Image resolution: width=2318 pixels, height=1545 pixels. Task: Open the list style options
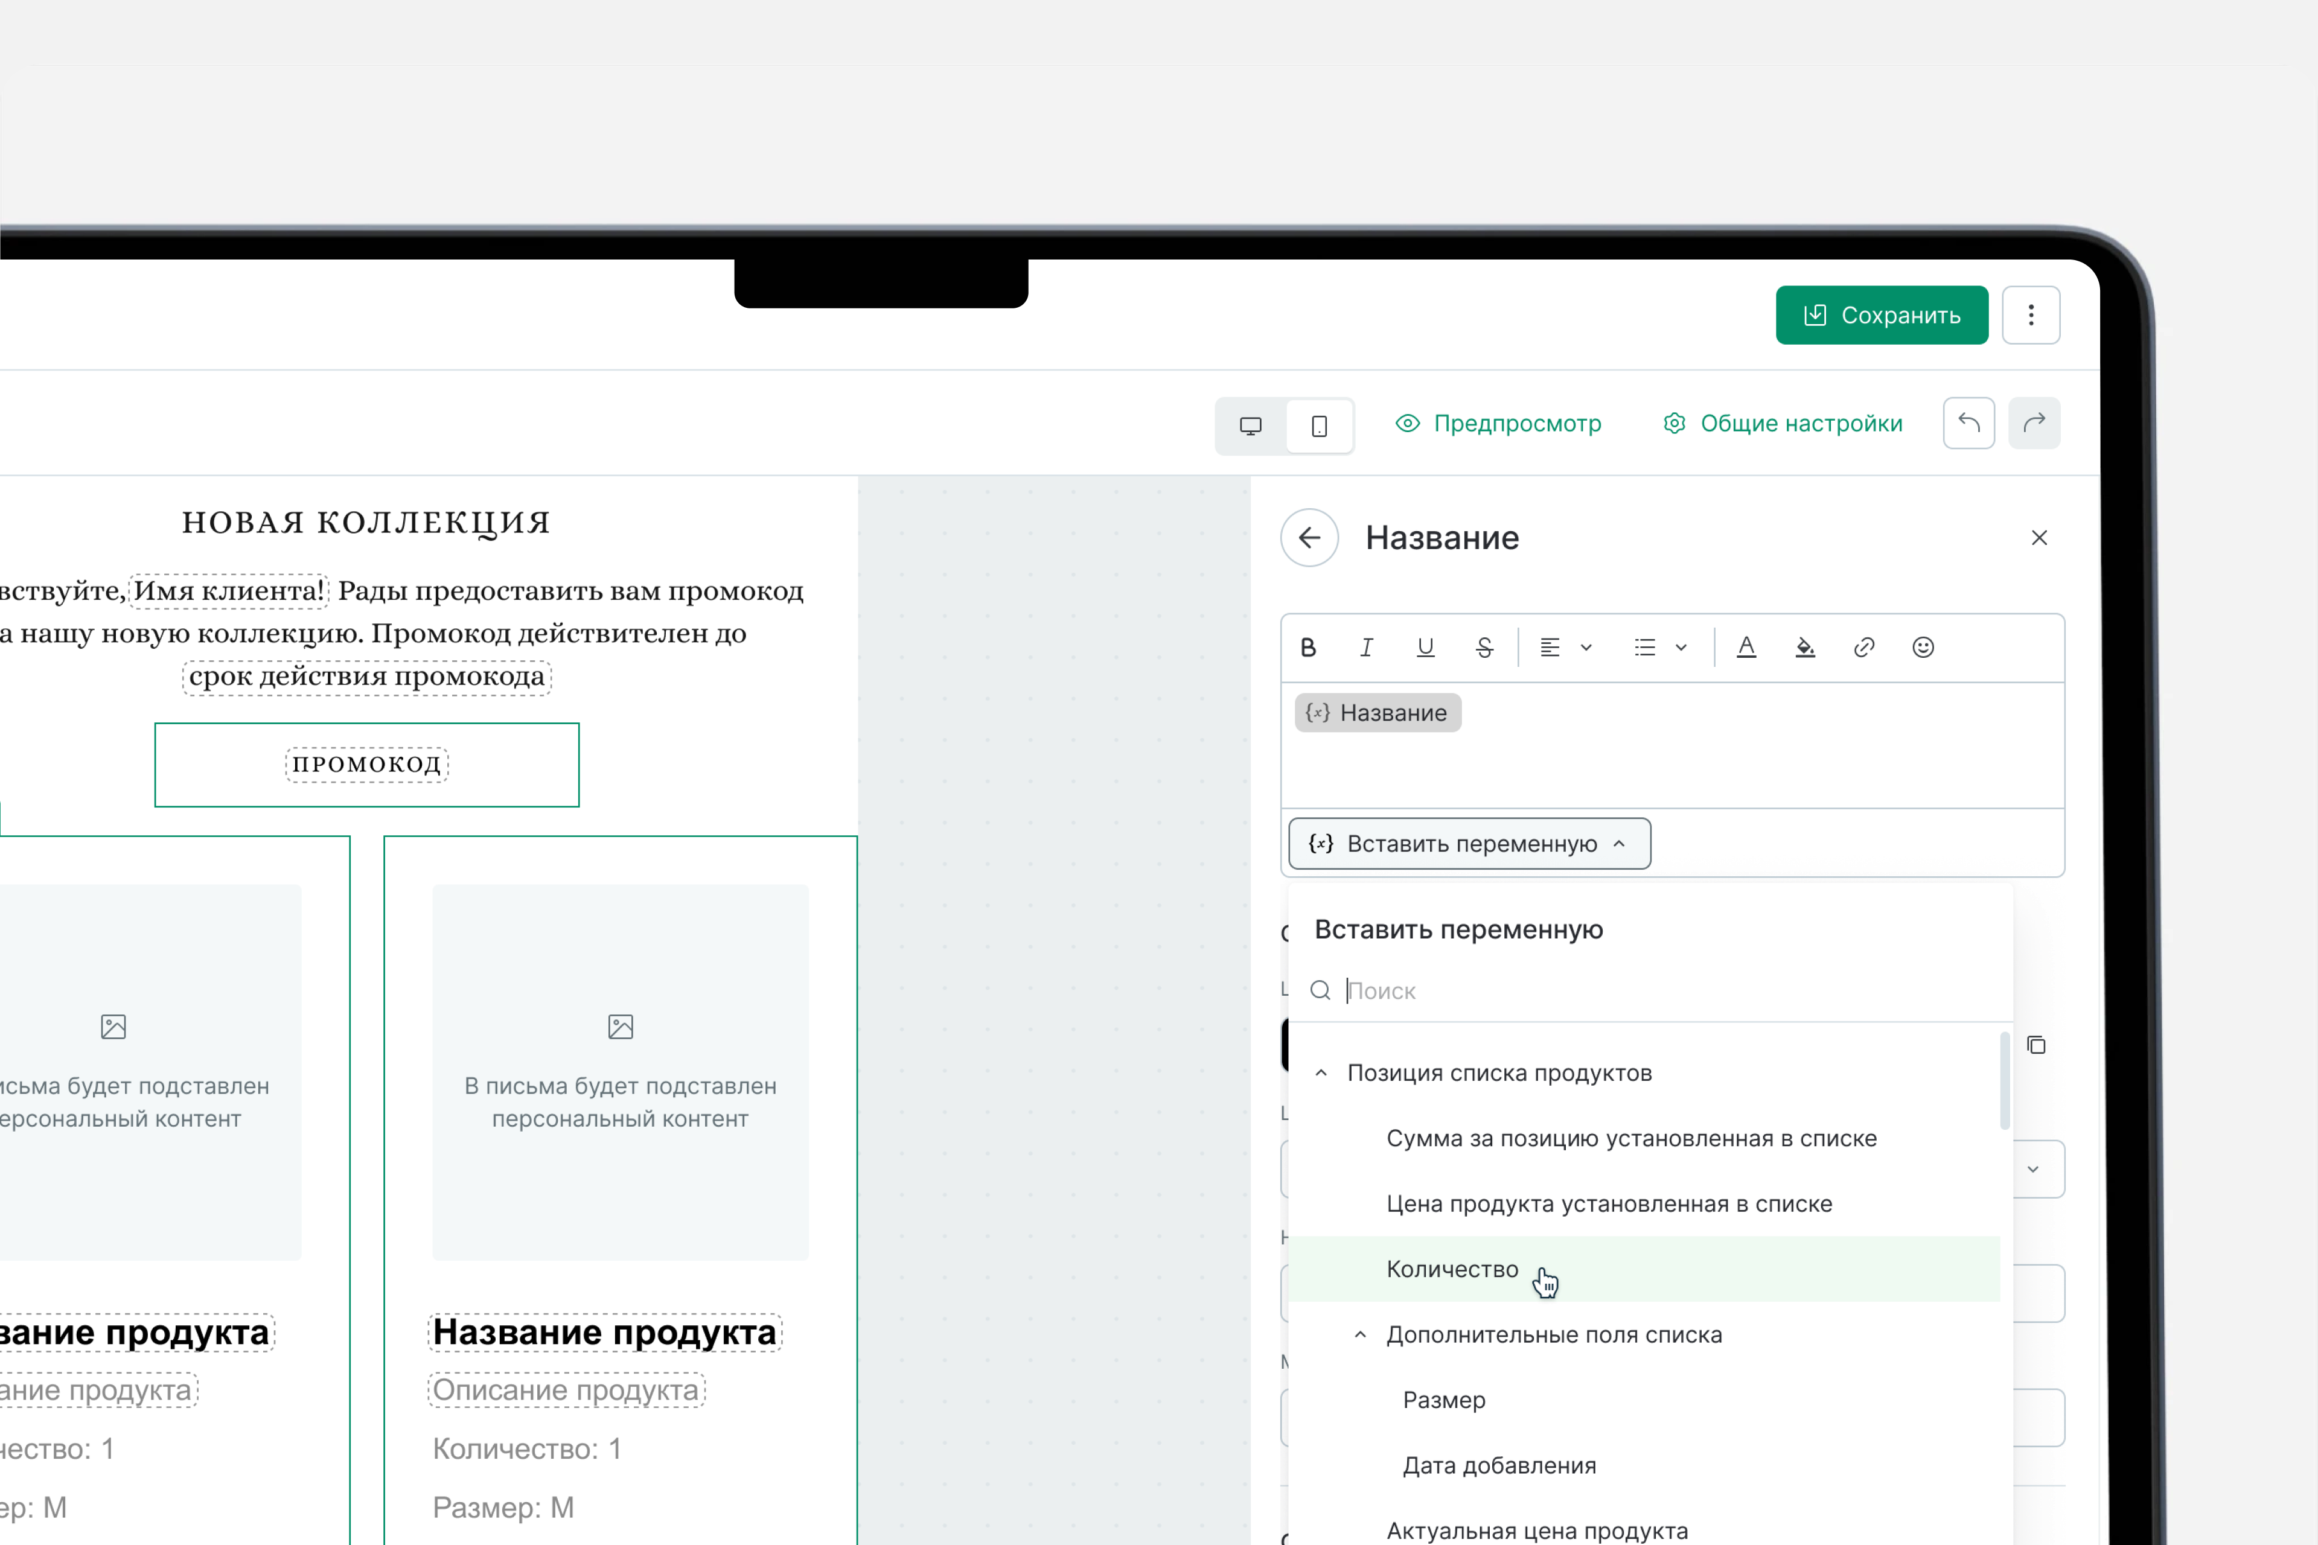coord(1661,648)
